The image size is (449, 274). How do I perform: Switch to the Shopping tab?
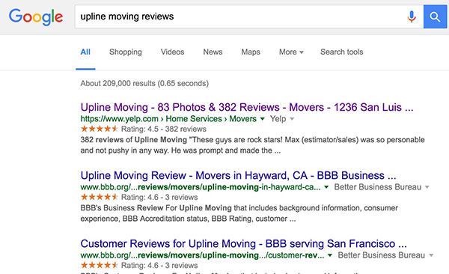click(x=126, y=52)
